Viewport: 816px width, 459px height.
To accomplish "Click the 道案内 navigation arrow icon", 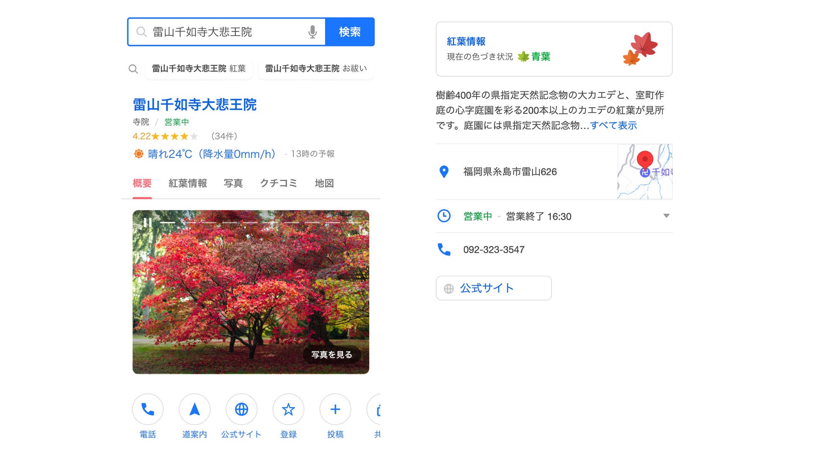I will coord(195,409).
